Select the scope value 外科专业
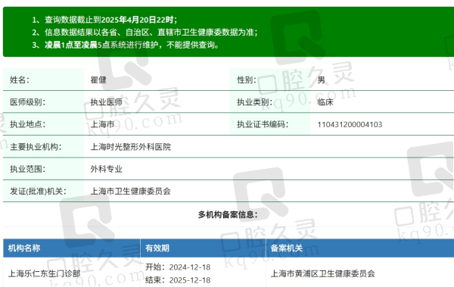The image size is (454, 287). [x=106, y=169]
